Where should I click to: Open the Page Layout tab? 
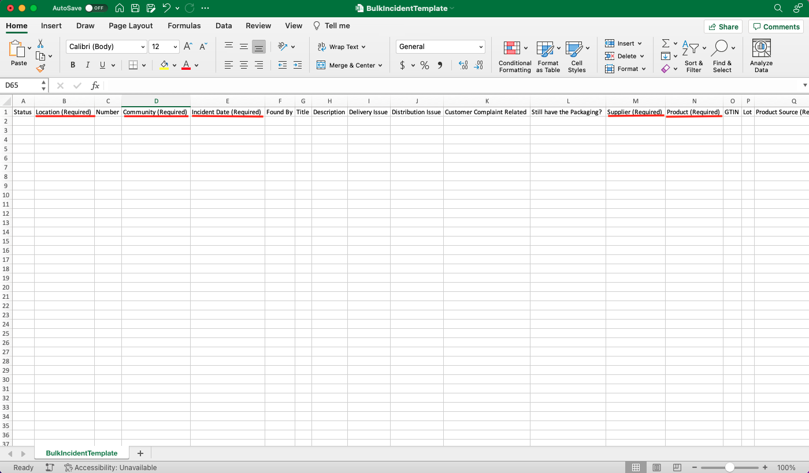pyautogui.click(x=131, y=25)
